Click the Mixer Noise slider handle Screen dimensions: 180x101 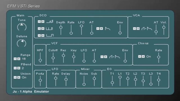tap(84, 84)
